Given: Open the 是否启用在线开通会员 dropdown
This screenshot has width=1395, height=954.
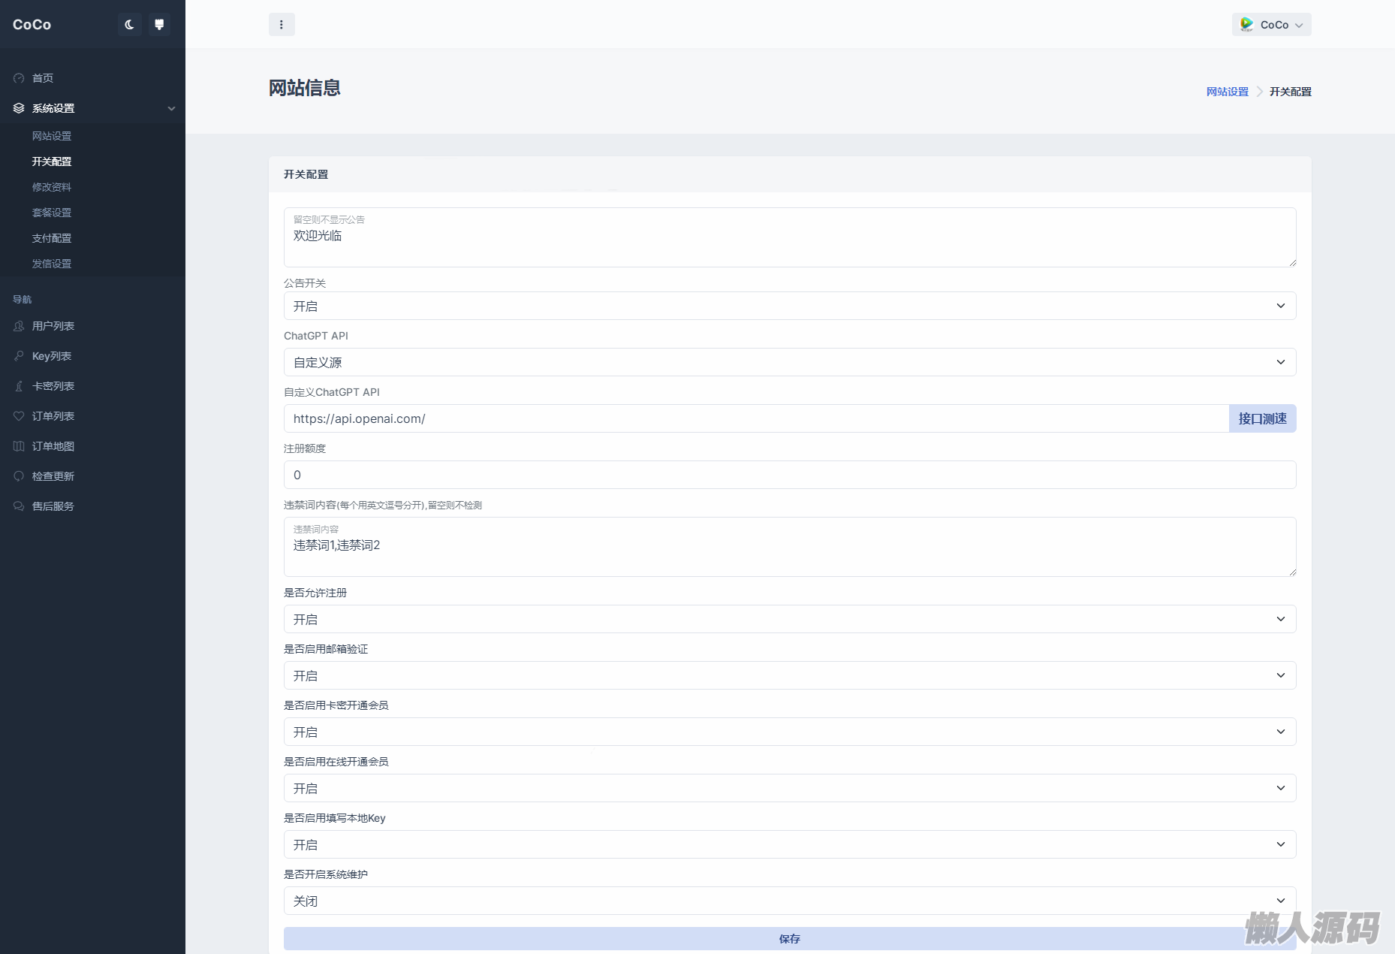Looking at the screenshot, I should click(790, 788).
